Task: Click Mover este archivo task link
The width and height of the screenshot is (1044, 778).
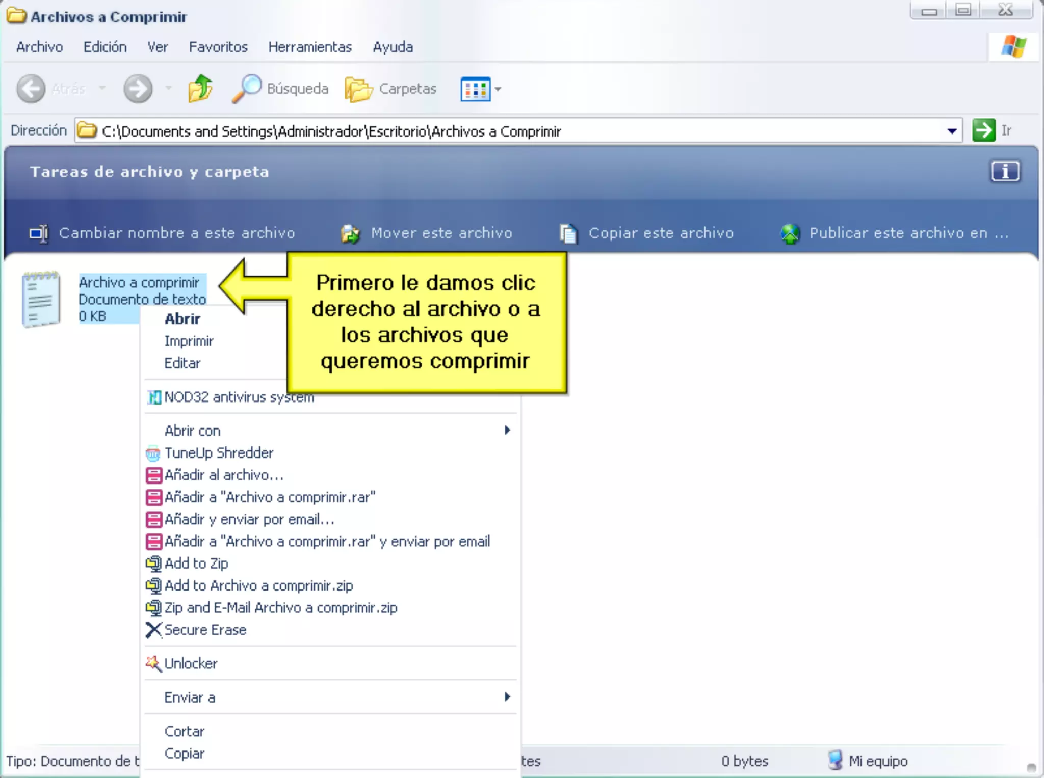Action: 441,233
